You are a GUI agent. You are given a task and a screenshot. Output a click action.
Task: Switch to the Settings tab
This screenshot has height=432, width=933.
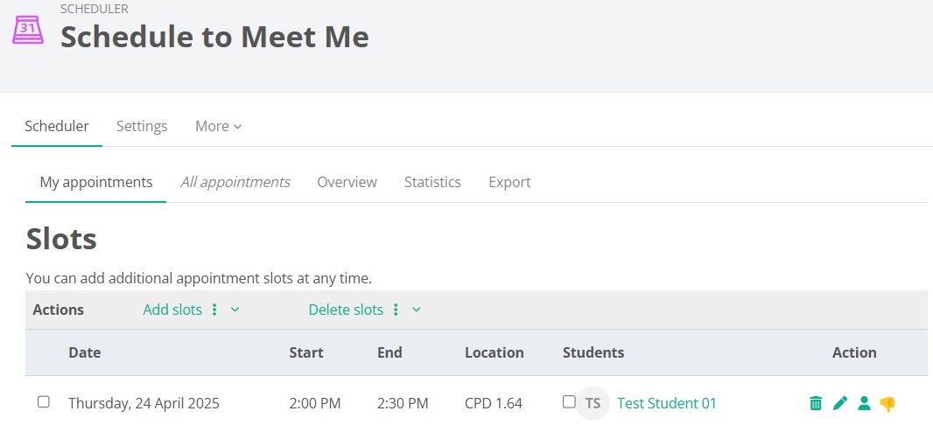tap(142, 126)
